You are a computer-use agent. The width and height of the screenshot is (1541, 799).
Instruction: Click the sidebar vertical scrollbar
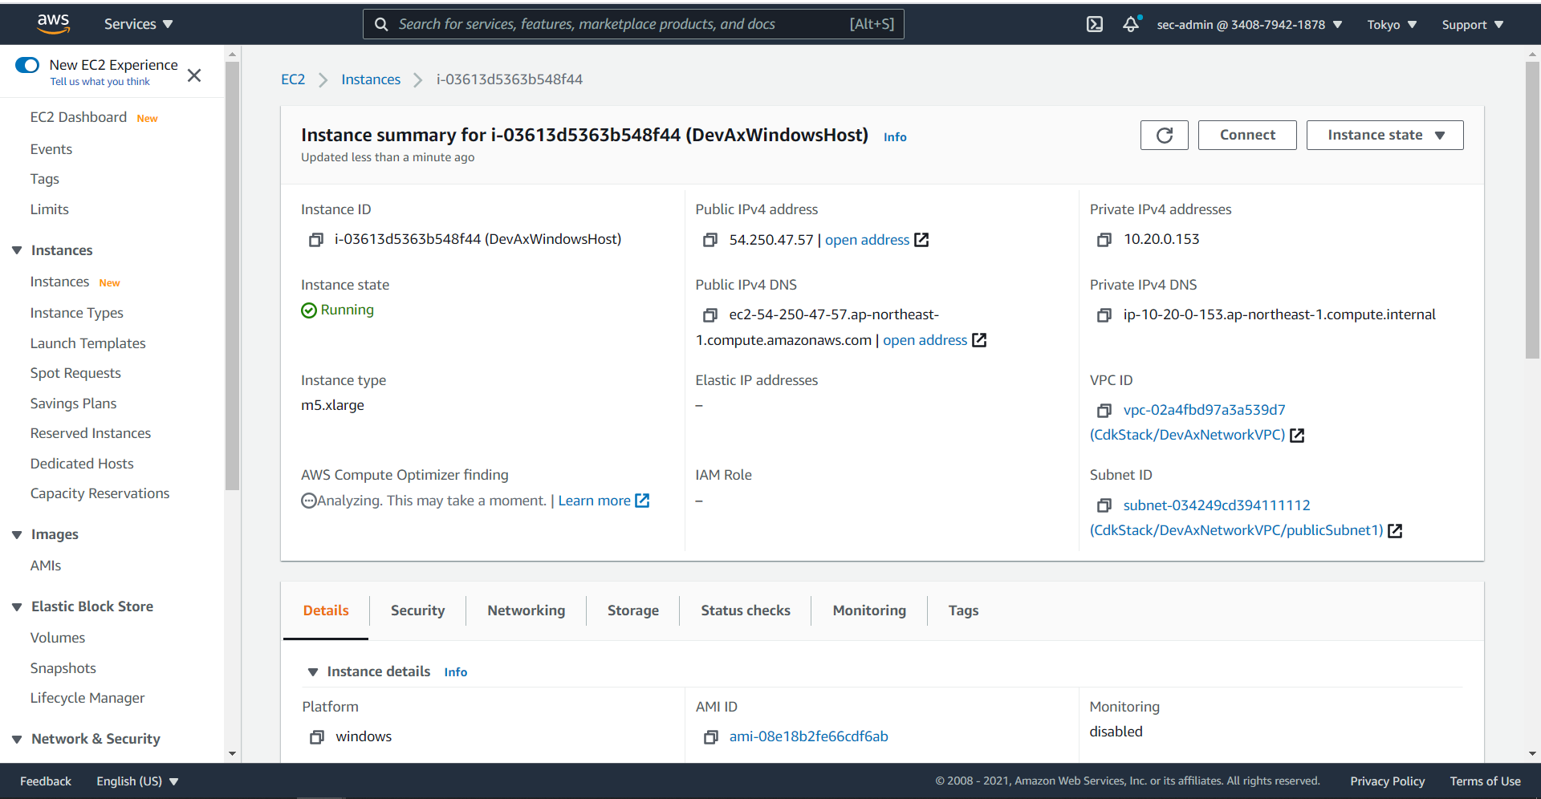(x=232, y=276)
